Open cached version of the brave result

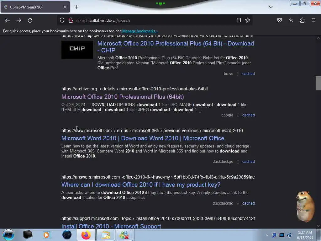[x=249, y=74]
